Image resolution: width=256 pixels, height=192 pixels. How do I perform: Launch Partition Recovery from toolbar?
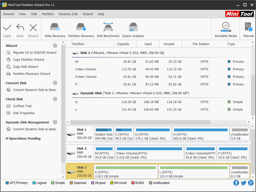[x=81, y=30]
